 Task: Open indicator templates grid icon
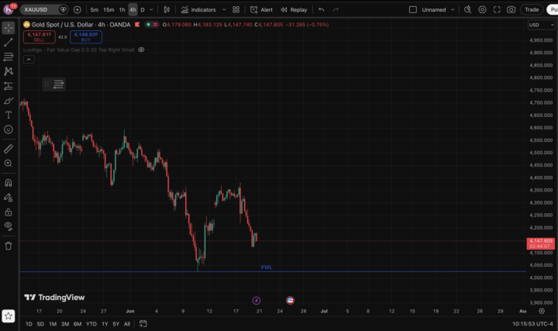[236, 9]
